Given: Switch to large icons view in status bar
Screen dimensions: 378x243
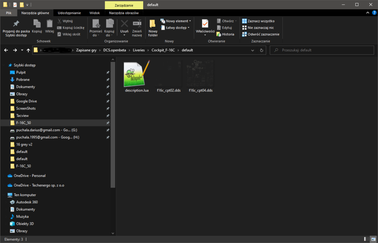Looking at the screenshot, I should click(373, 239).
